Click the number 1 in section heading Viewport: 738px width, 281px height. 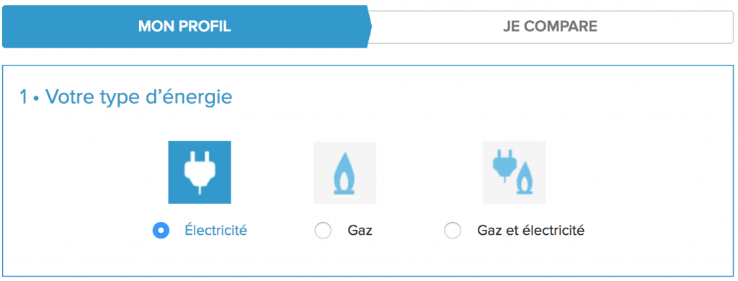[x=24, y=97]
